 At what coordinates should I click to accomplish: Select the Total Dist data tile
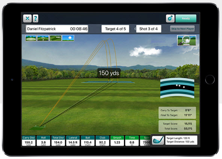58,141
